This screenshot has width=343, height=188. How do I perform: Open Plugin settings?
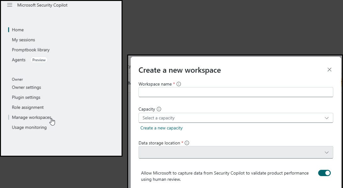(26, 97)
